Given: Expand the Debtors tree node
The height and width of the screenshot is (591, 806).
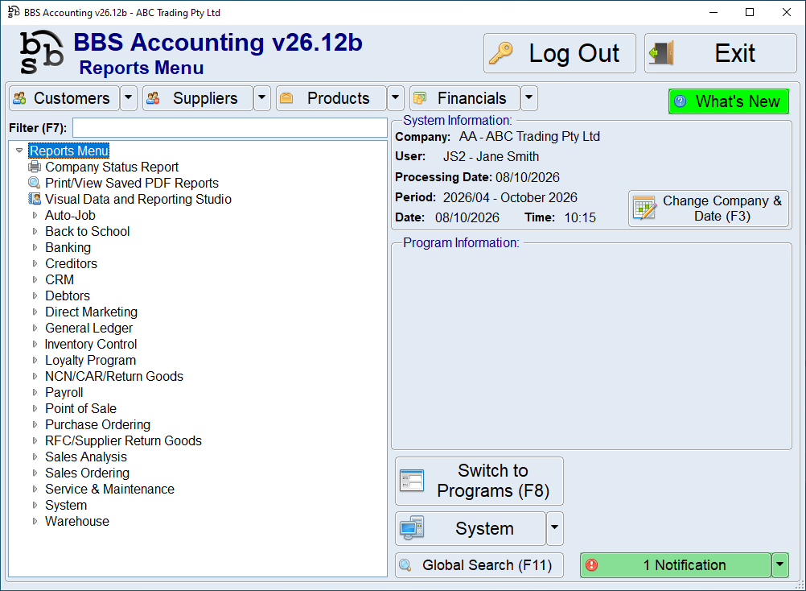Looking at the screenshot, I should click(35, 295).
